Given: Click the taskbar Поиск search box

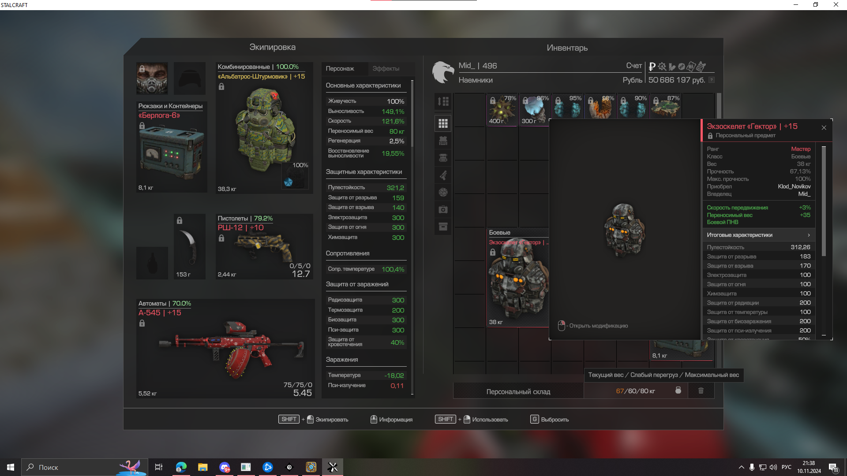Looking at the screenshot, I should 84,467.
